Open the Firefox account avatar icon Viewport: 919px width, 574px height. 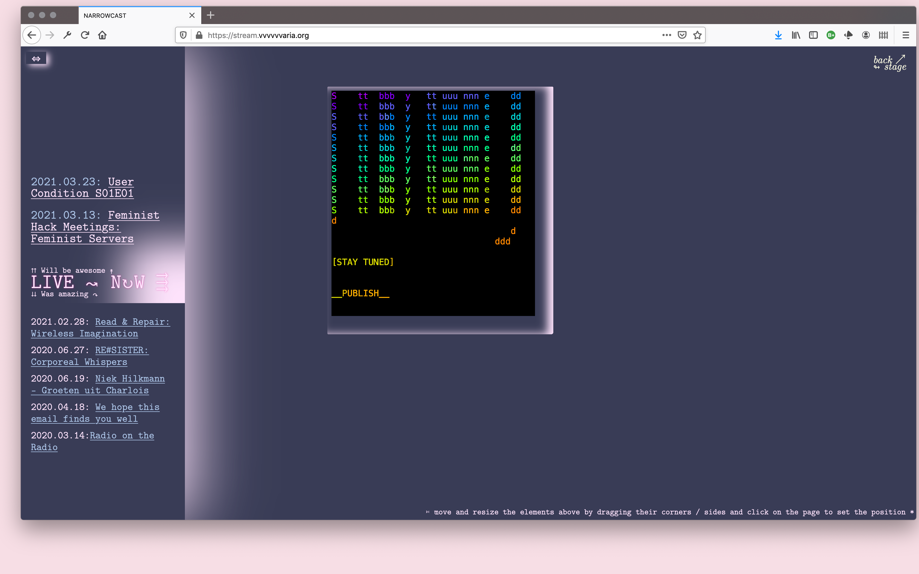tap(866, 35)
